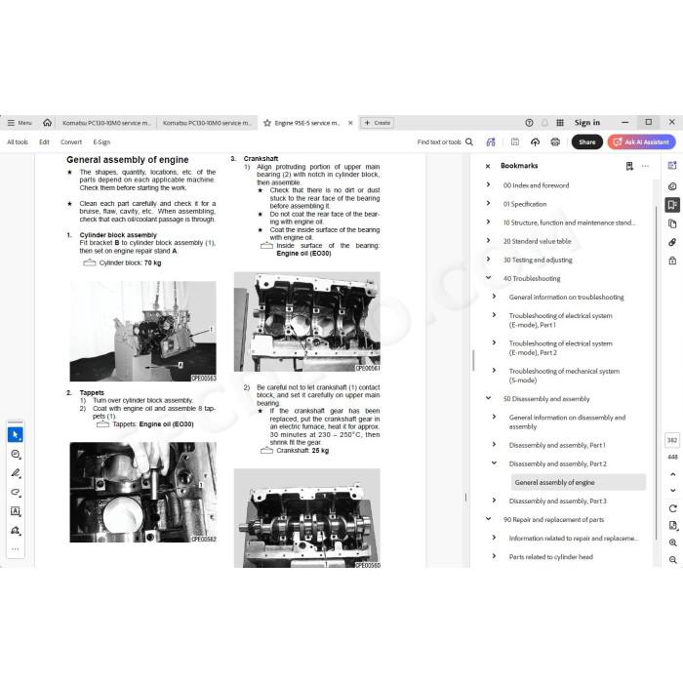Screen dimensions: 683x683
Task: Select the highlighter pen tool
Action: [x=16, y=473]
